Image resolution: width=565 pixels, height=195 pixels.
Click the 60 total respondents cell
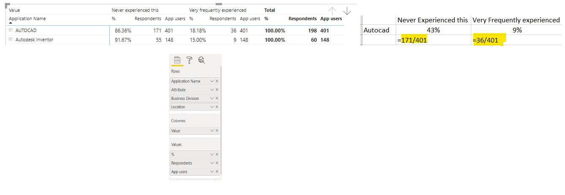tap(314, 40)
